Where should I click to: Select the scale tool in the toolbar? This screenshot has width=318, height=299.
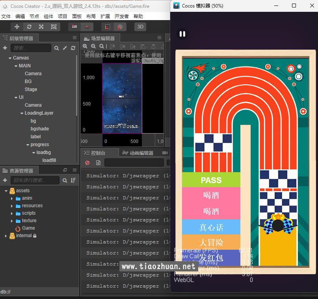point(41,27)
